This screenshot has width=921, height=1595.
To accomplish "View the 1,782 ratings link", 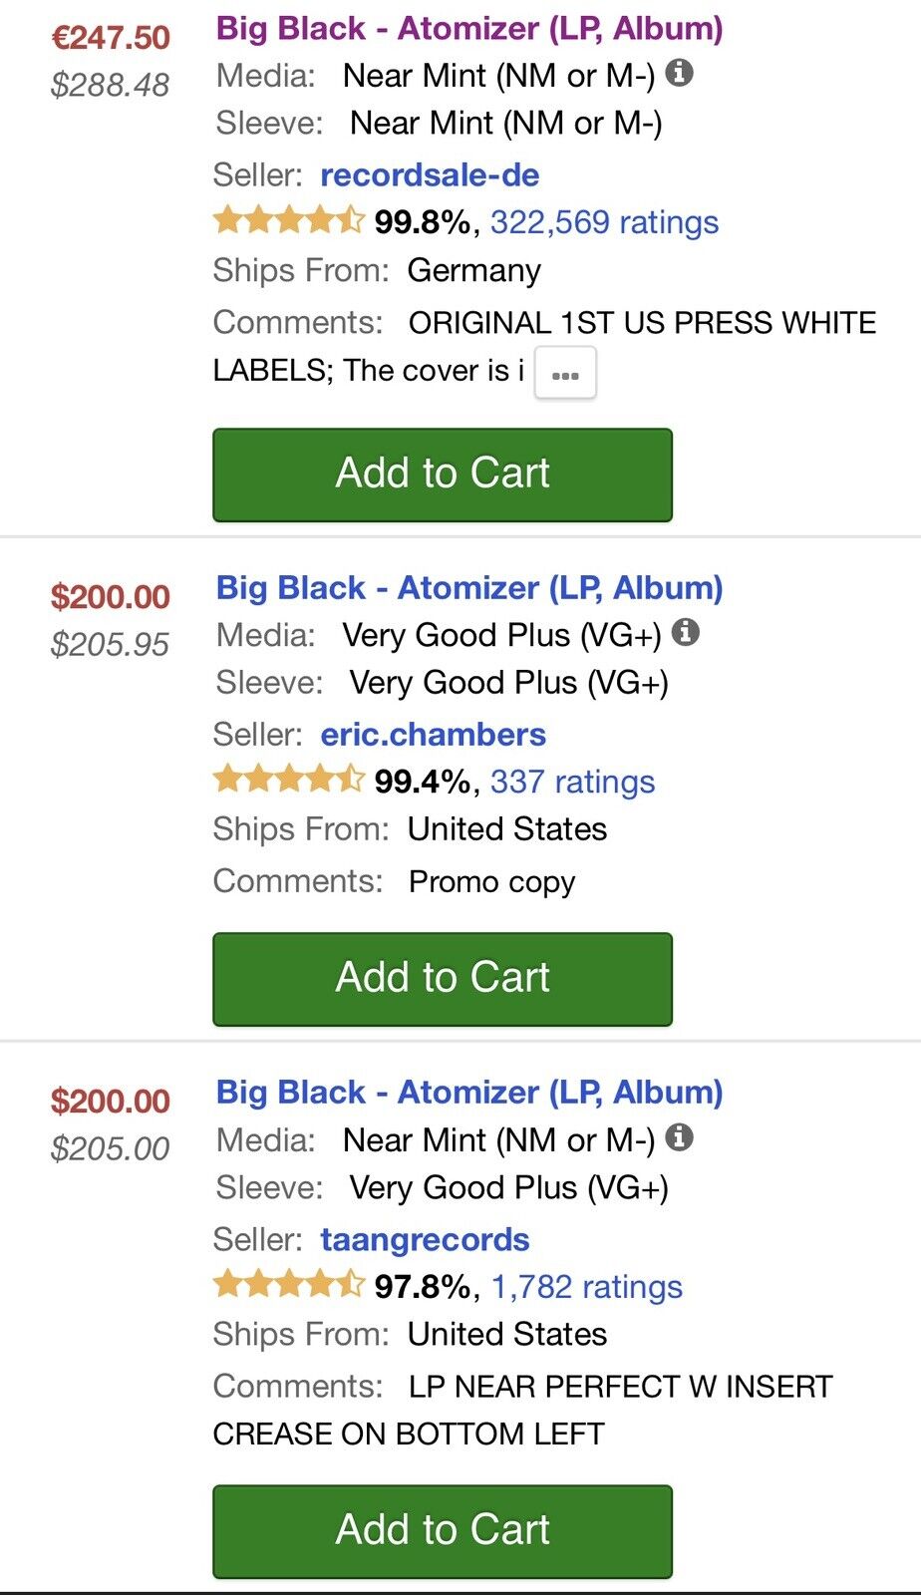I will pyautogui.click(x=587, y=1287).
